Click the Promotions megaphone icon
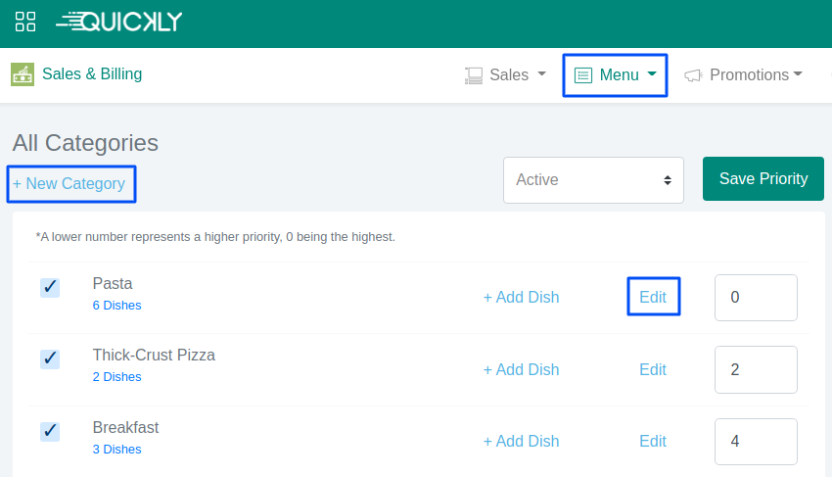 [693, 75]
